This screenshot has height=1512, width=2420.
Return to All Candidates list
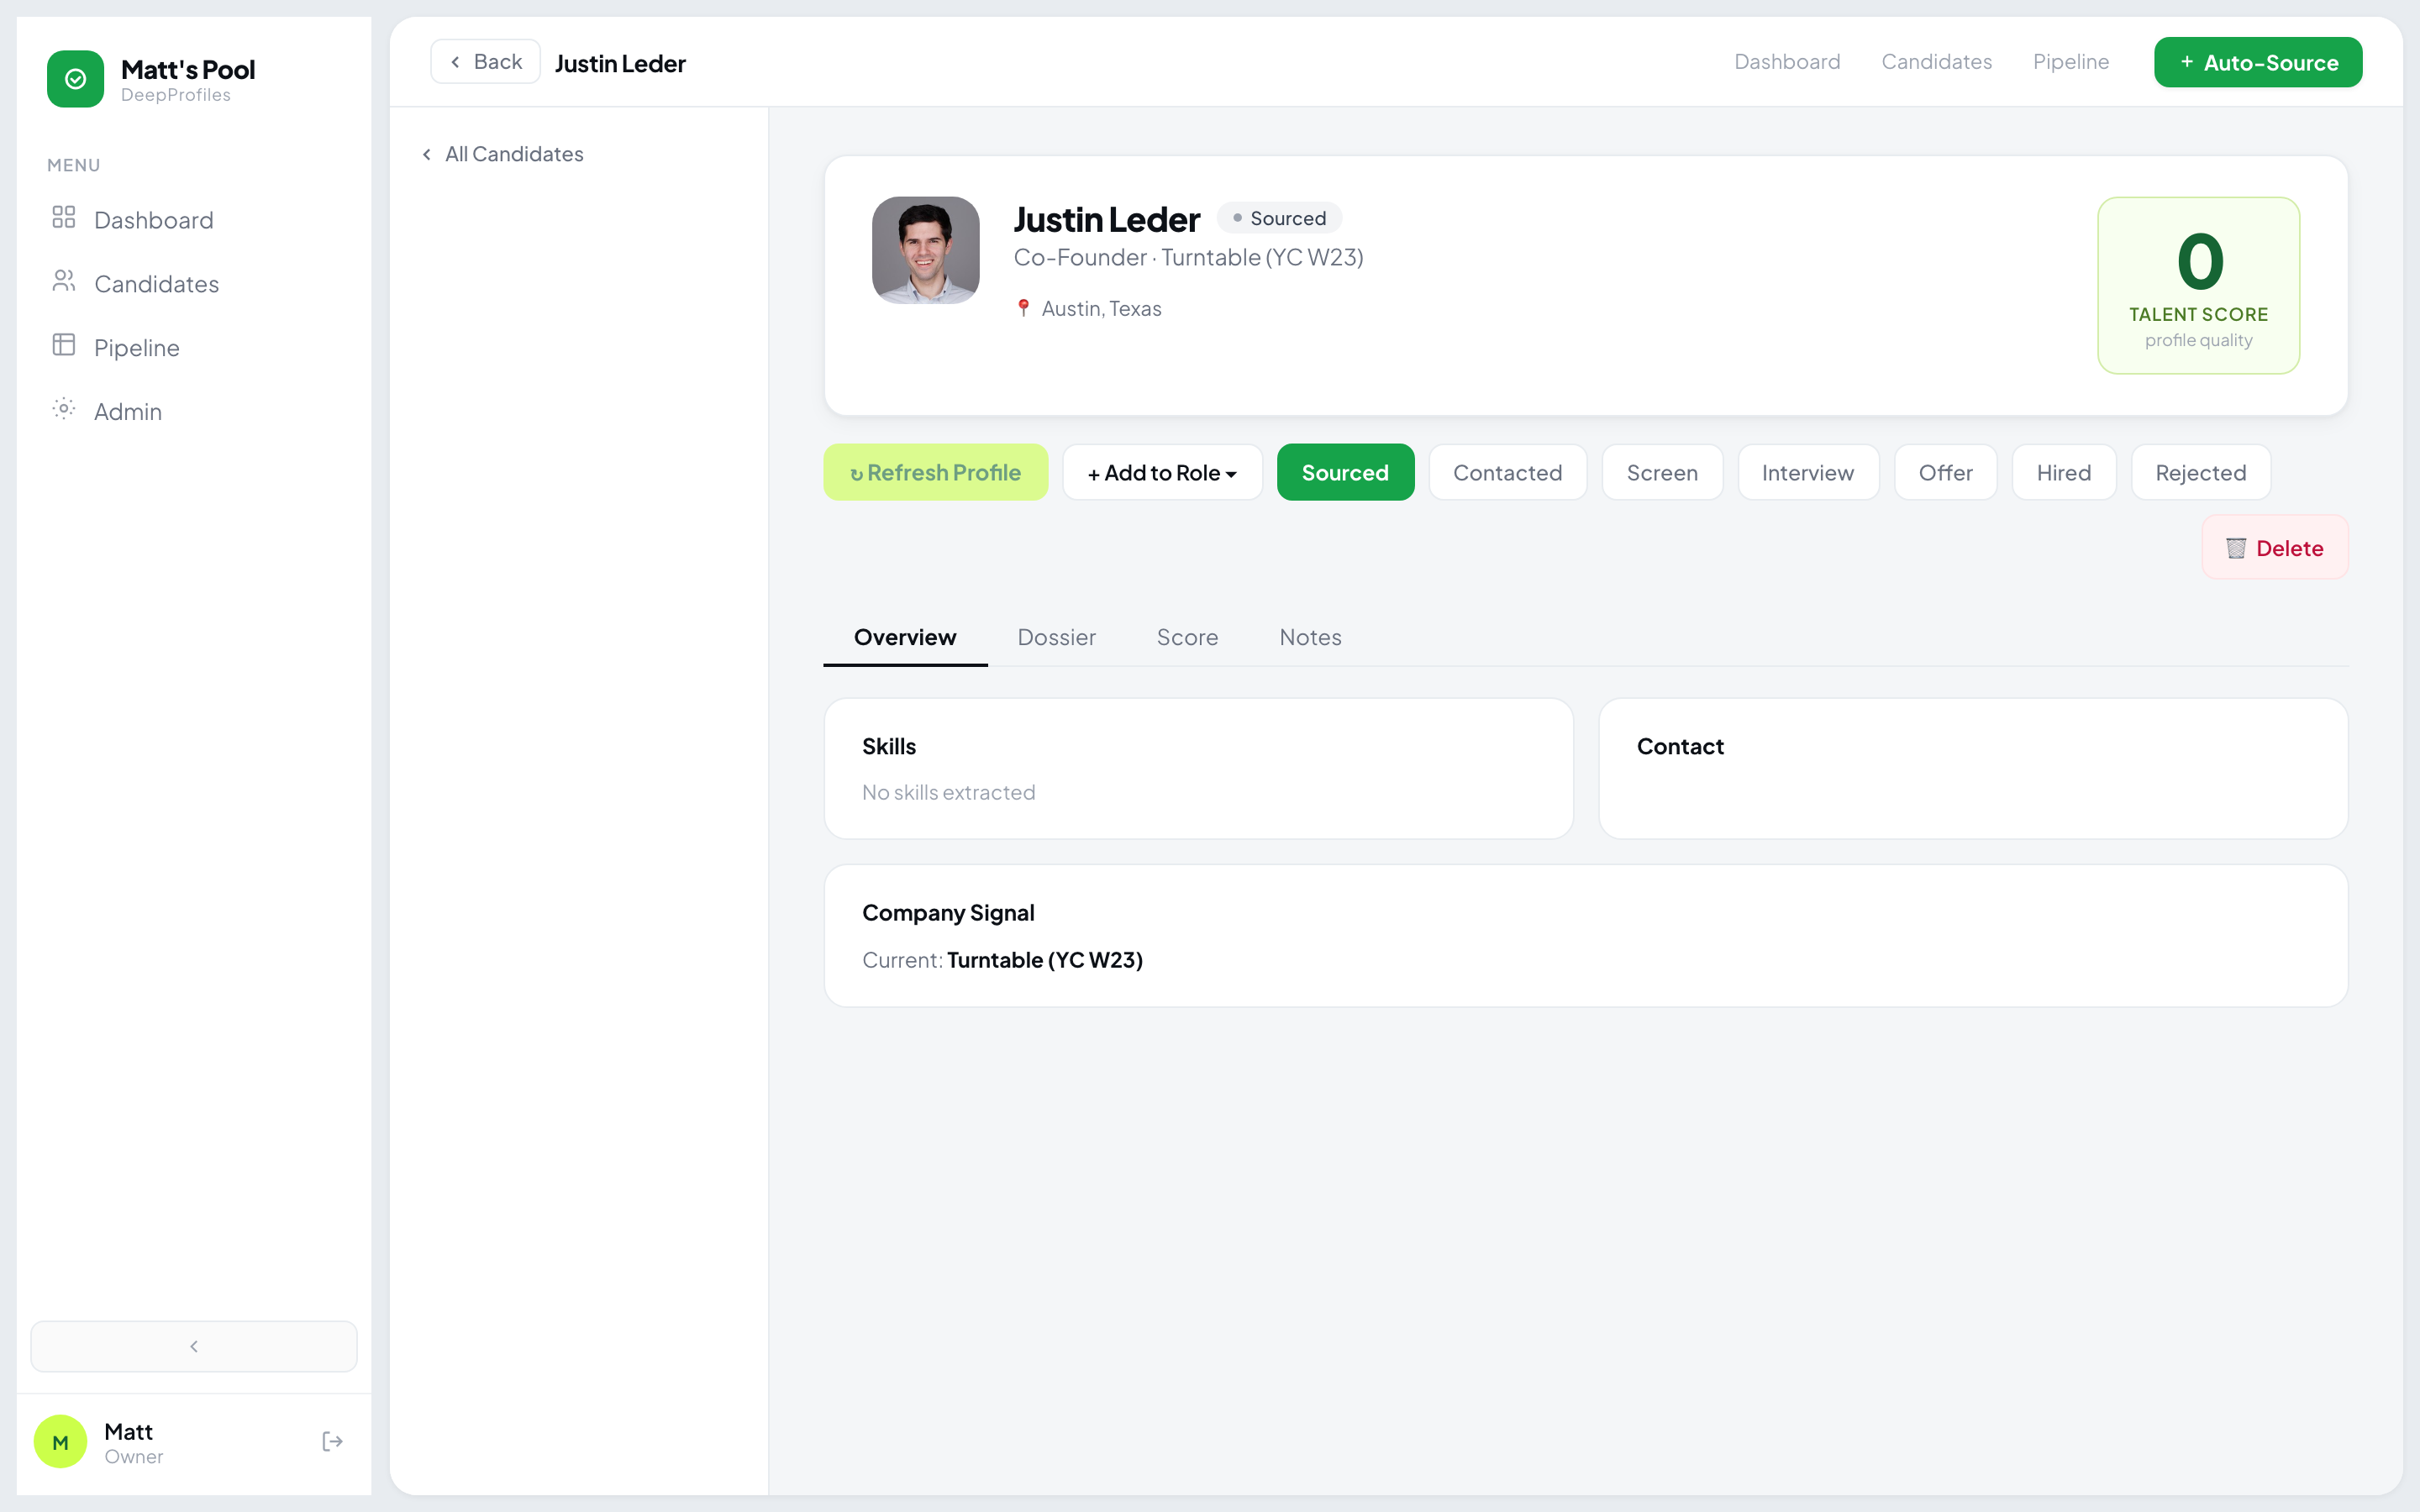[503, 154]
